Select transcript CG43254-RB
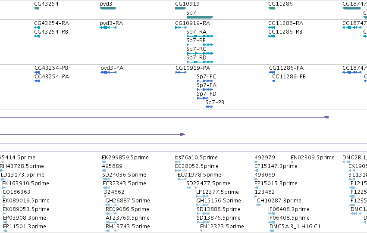367x233 pixels. click(51, 32)
